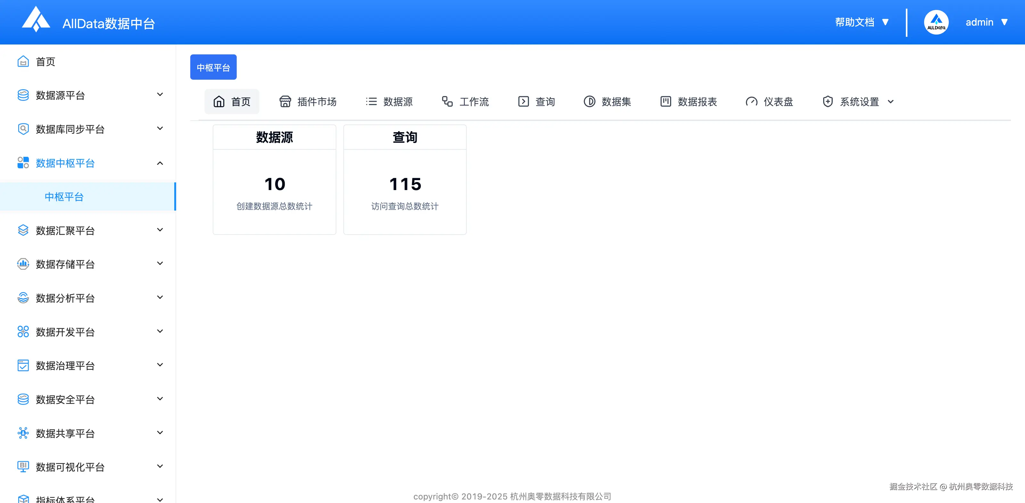
Task: Open the 系统设置 dropdown
Action: coord(858,101)
